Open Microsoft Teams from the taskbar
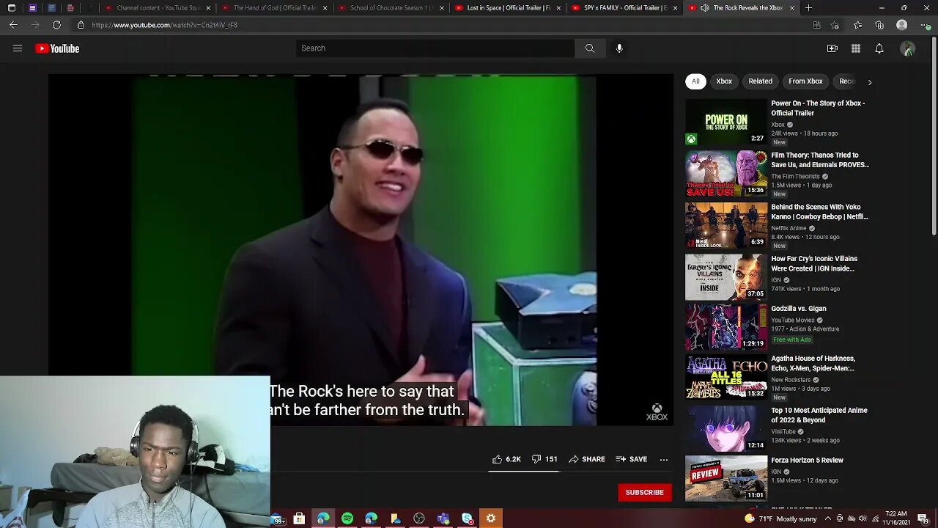 pos(443,518)
